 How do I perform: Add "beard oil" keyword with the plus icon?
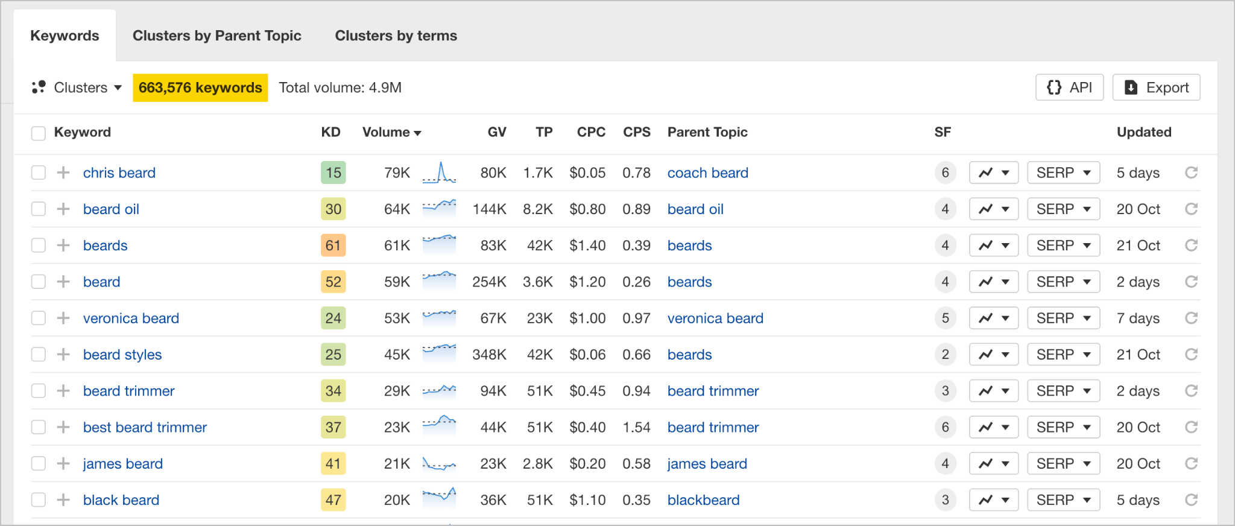[62, 209]
